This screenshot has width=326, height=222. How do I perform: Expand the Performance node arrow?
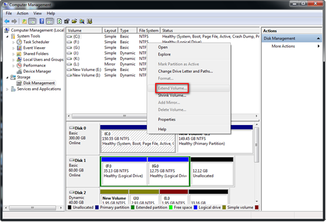(14, 65)
